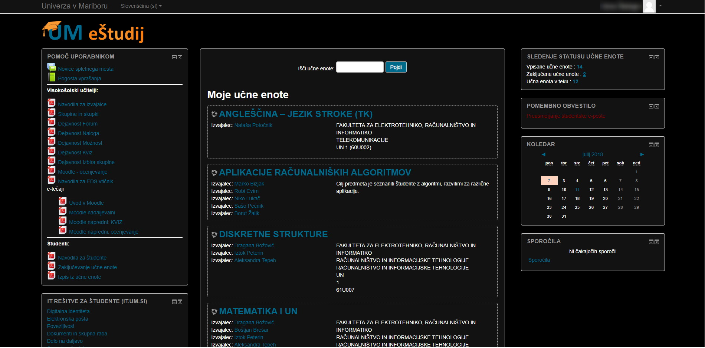Dock the Koledar block
This screenshot has height=348, width=705.
[x=657, y=145]
